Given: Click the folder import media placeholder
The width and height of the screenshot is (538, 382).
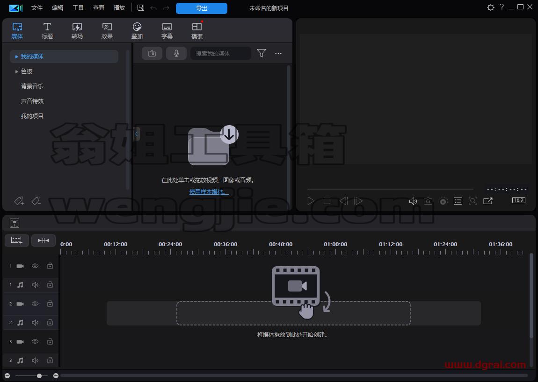Looking at the screenshot, I should click(213, 146).
